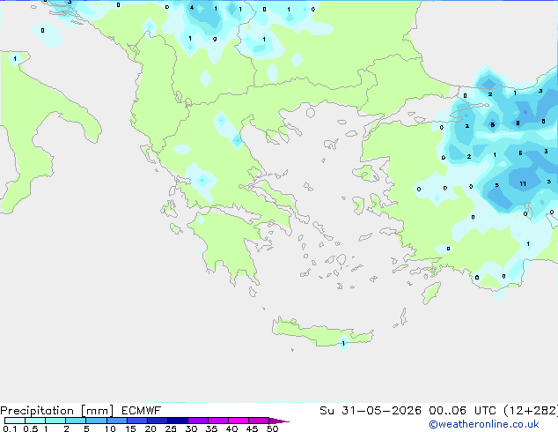This screenshot has height=432, width=558.
Task: Select the 30–35 mm purple legend swatch
Action: point(198,421)
